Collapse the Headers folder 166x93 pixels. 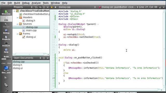(x=17, y=18)
